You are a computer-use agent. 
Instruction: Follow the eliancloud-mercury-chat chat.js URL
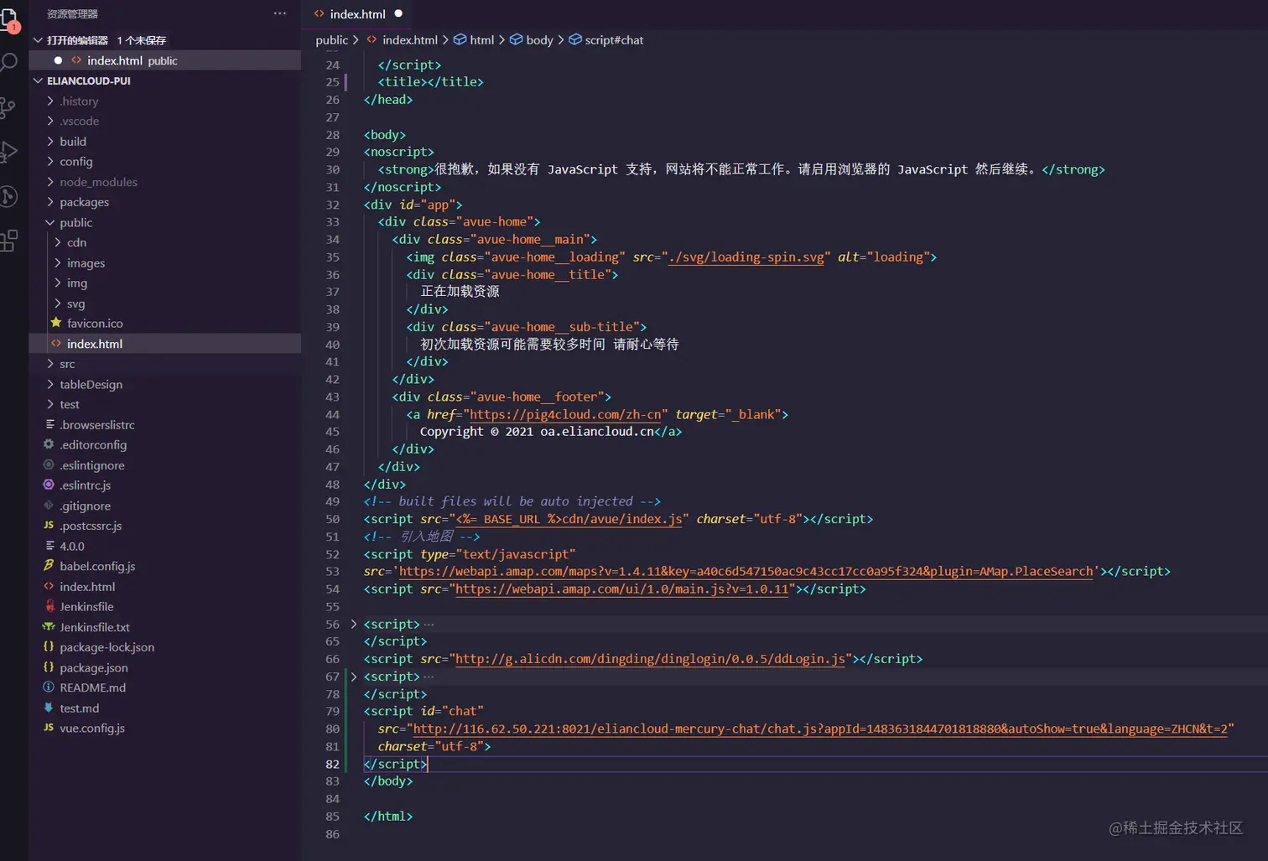click(820, 729)
